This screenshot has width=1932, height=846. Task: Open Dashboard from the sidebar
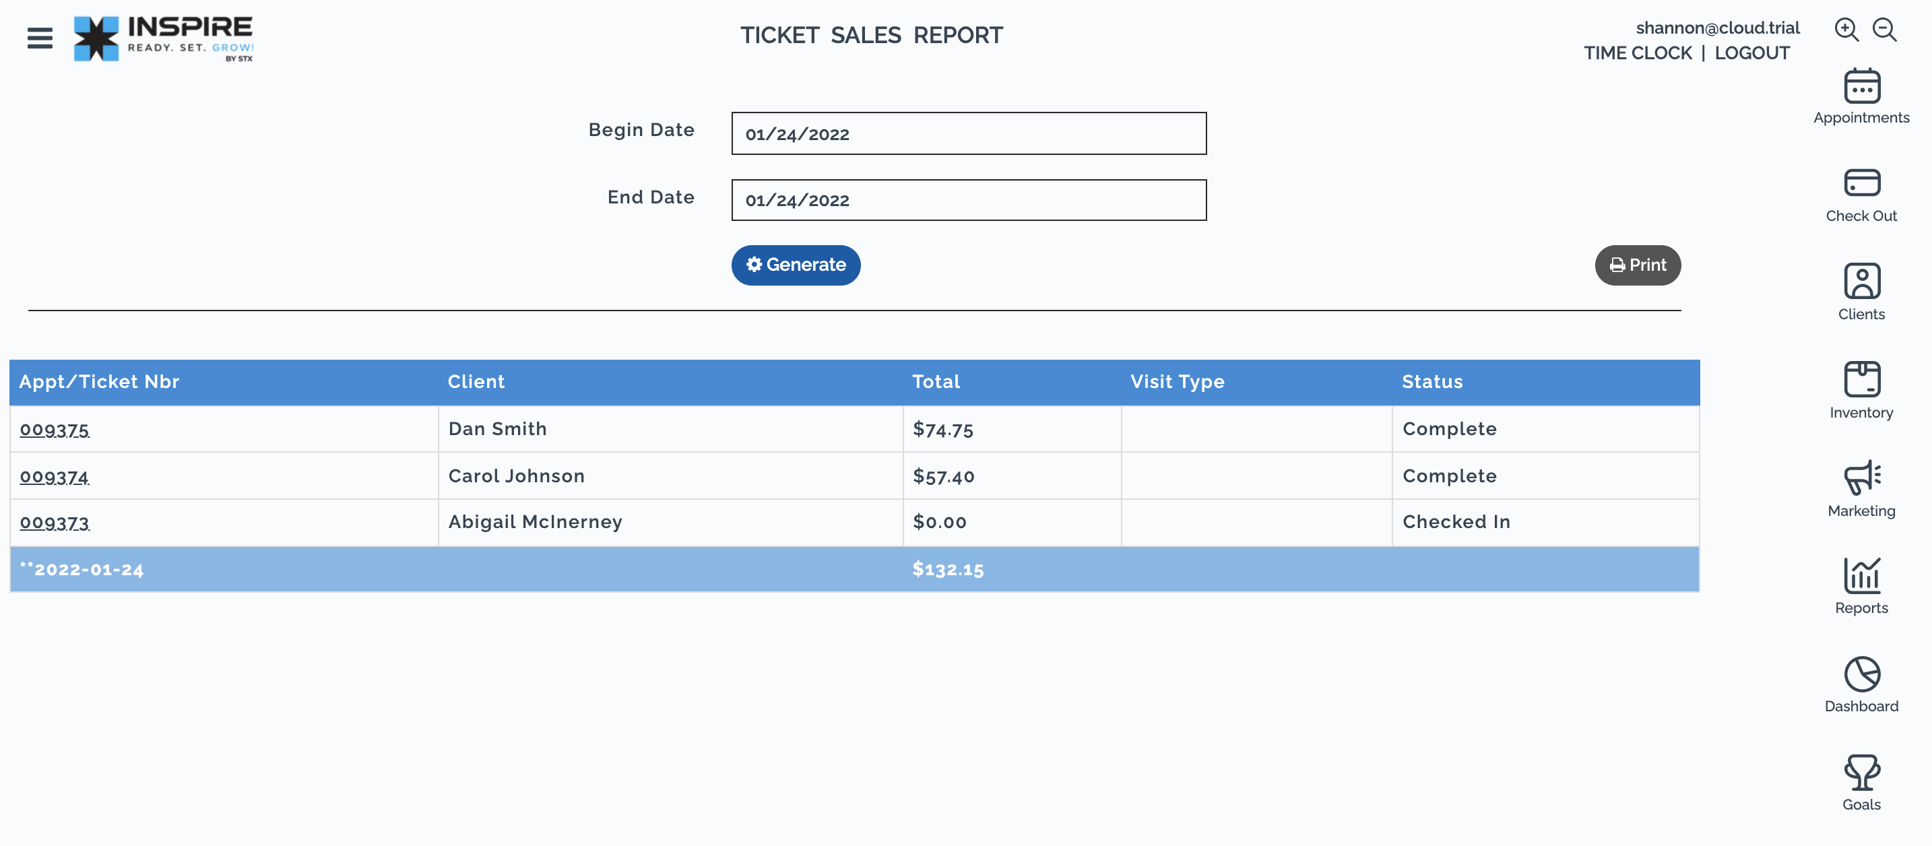click(1861, 686)
